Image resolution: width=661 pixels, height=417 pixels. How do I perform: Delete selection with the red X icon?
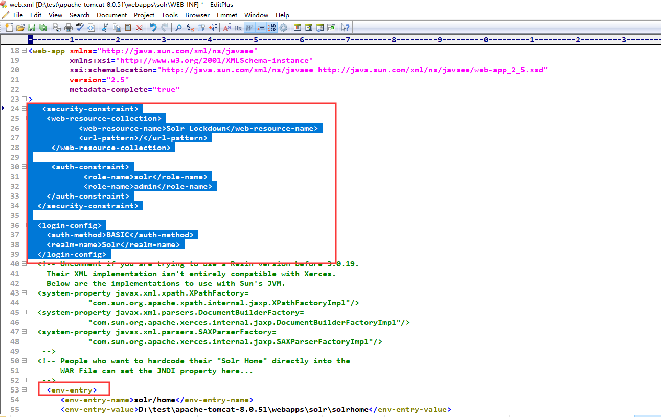tap(139, 28)
